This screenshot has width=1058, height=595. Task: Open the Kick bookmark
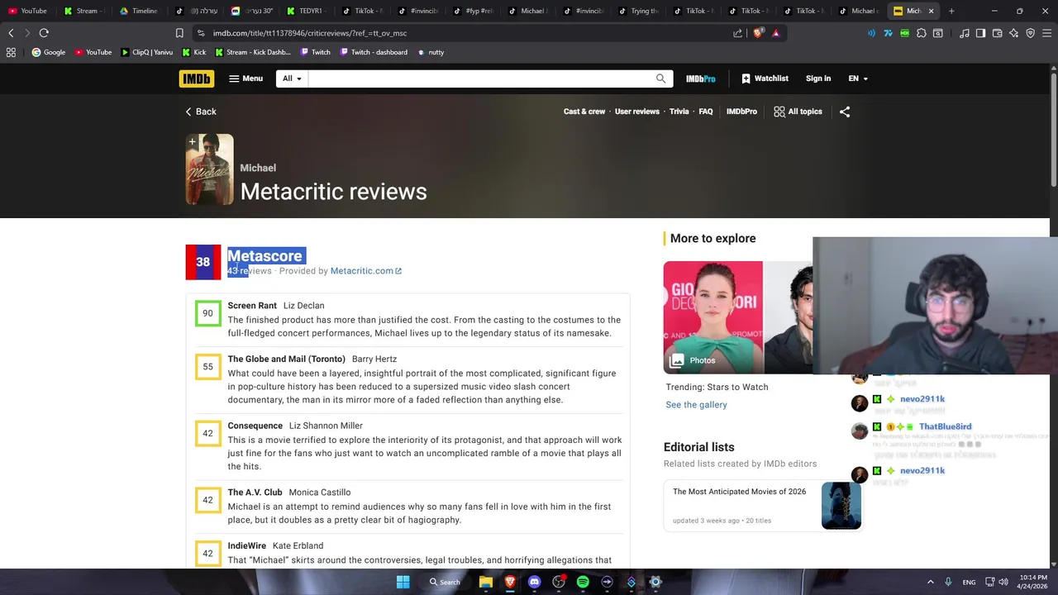194,52
